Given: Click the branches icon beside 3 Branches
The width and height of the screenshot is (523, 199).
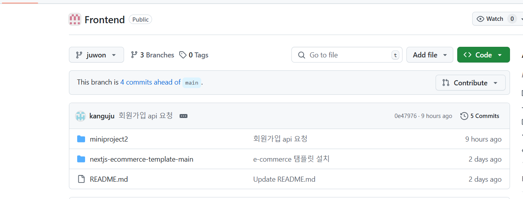Looking at the screenshot, I should pyautogui.click(x=134, y=55).
